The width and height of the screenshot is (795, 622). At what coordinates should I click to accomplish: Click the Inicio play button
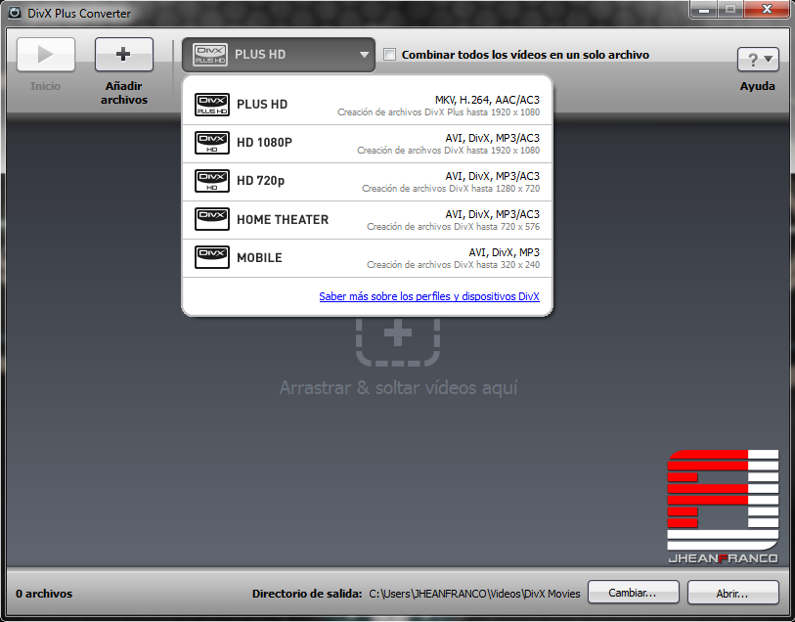click(46, 54)
